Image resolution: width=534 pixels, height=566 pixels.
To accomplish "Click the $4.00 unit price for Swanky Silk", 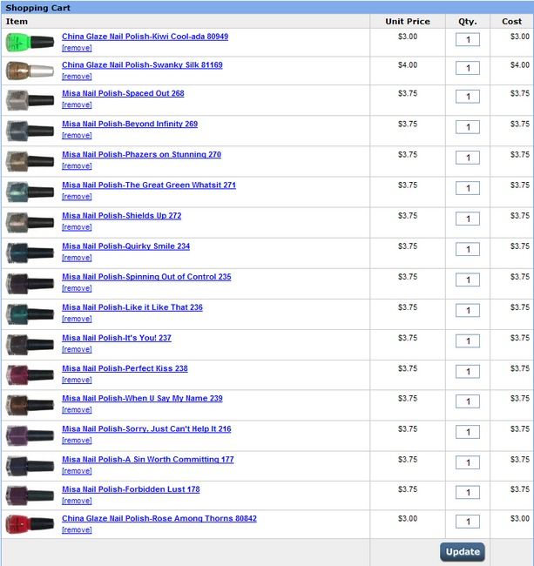I will pos(408,65).
